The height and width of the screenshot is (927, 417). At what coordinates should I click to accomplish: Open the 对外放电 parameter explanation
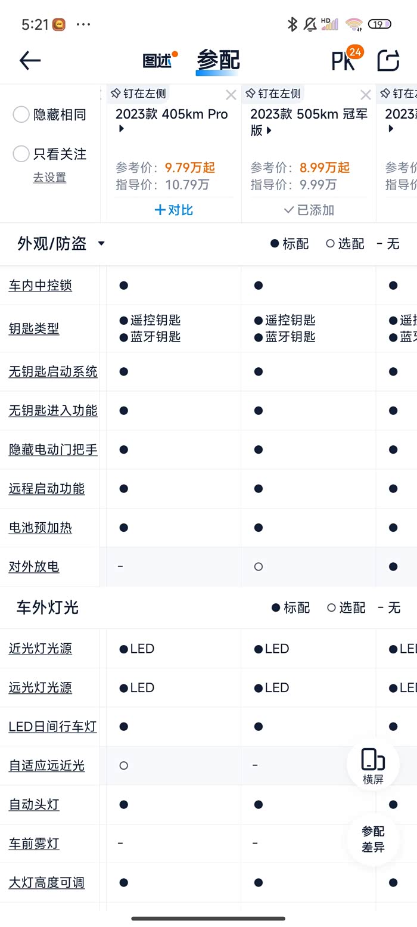pos(34,566)
